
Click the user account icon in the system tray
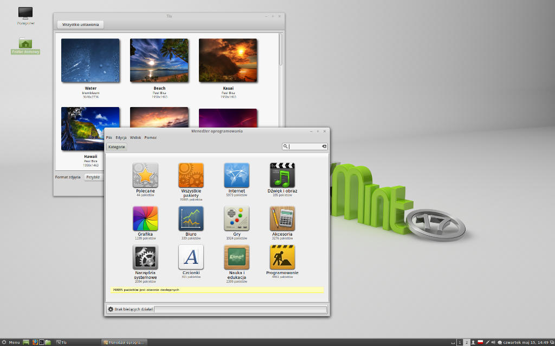click(x=473, y=342)
